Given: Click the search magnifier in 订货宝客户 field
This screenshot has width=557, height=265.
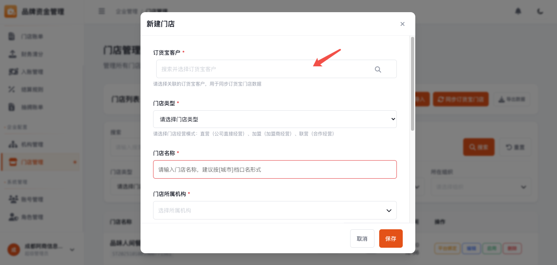Looking at the screenshot, I should (x=378, y=69).
